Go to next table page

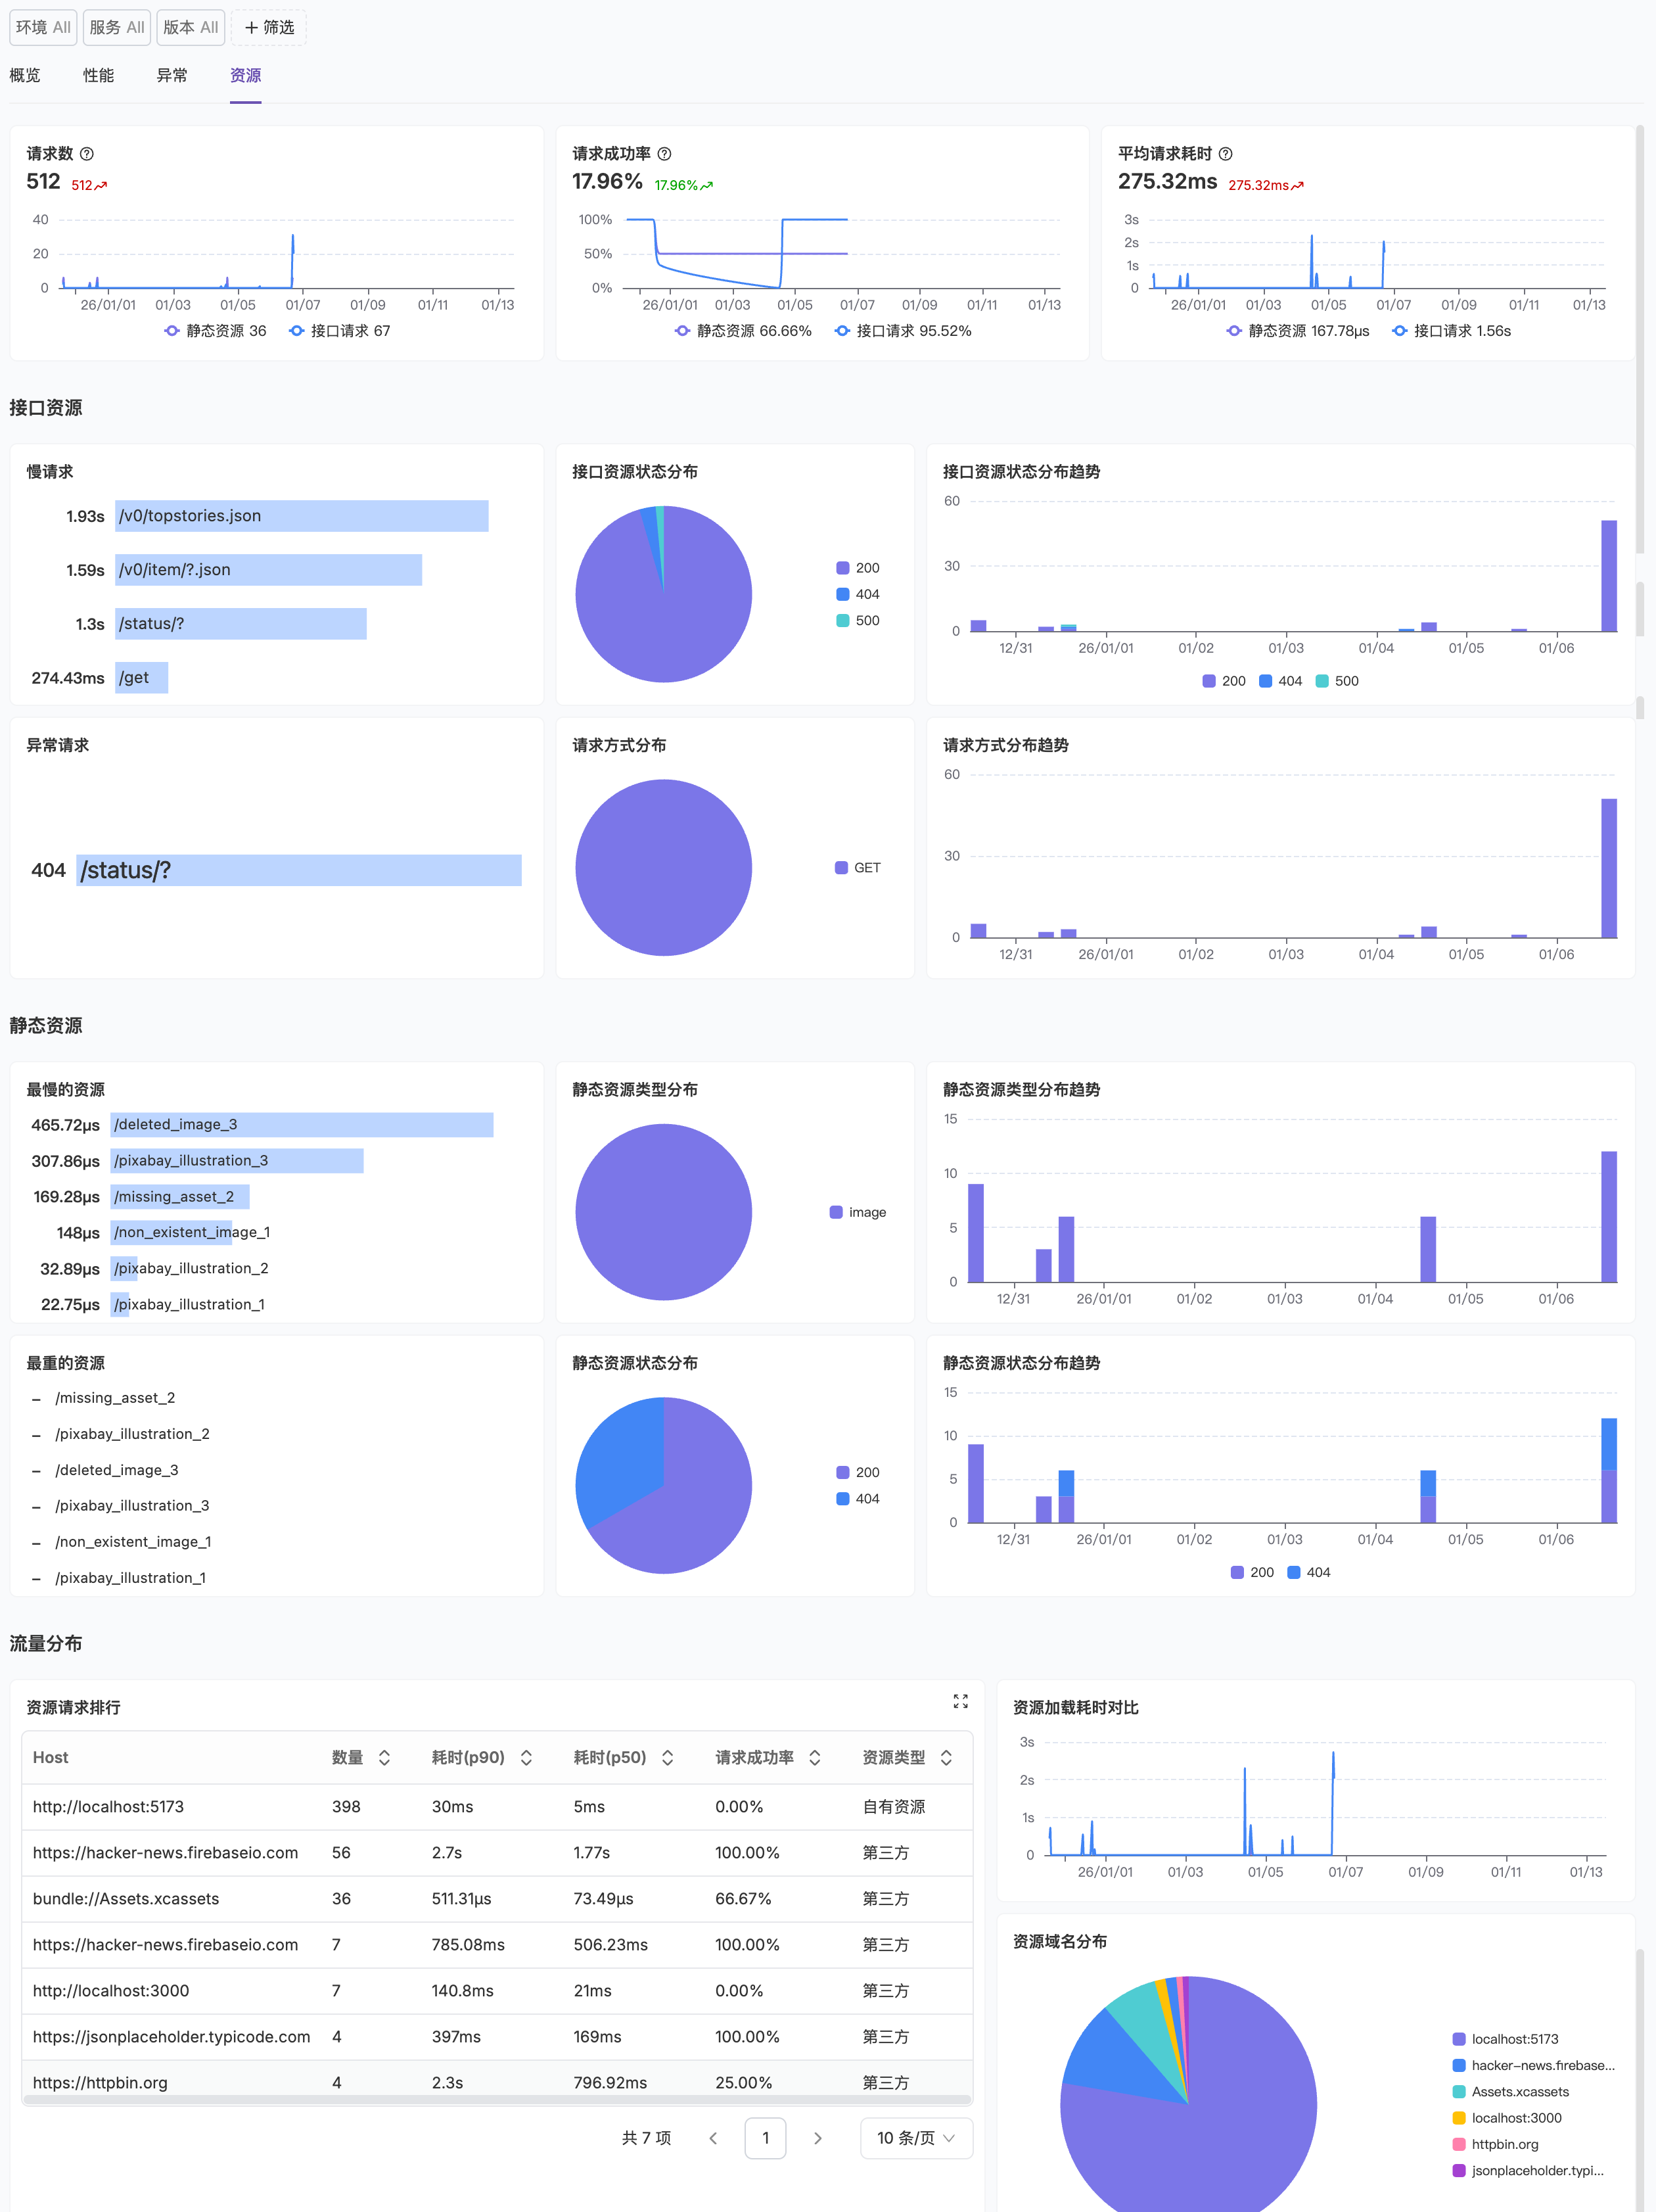click(x=817, y=2138)
